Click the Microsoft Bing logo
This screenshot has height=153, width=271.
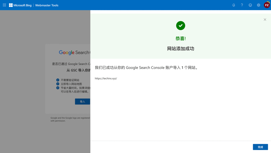[20, 5]
